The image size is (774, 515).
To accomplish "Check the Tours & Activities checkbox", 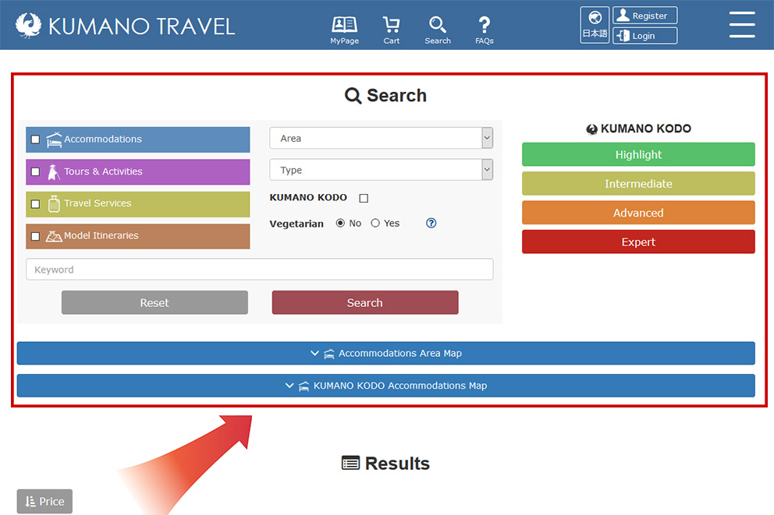I will 36,171.
